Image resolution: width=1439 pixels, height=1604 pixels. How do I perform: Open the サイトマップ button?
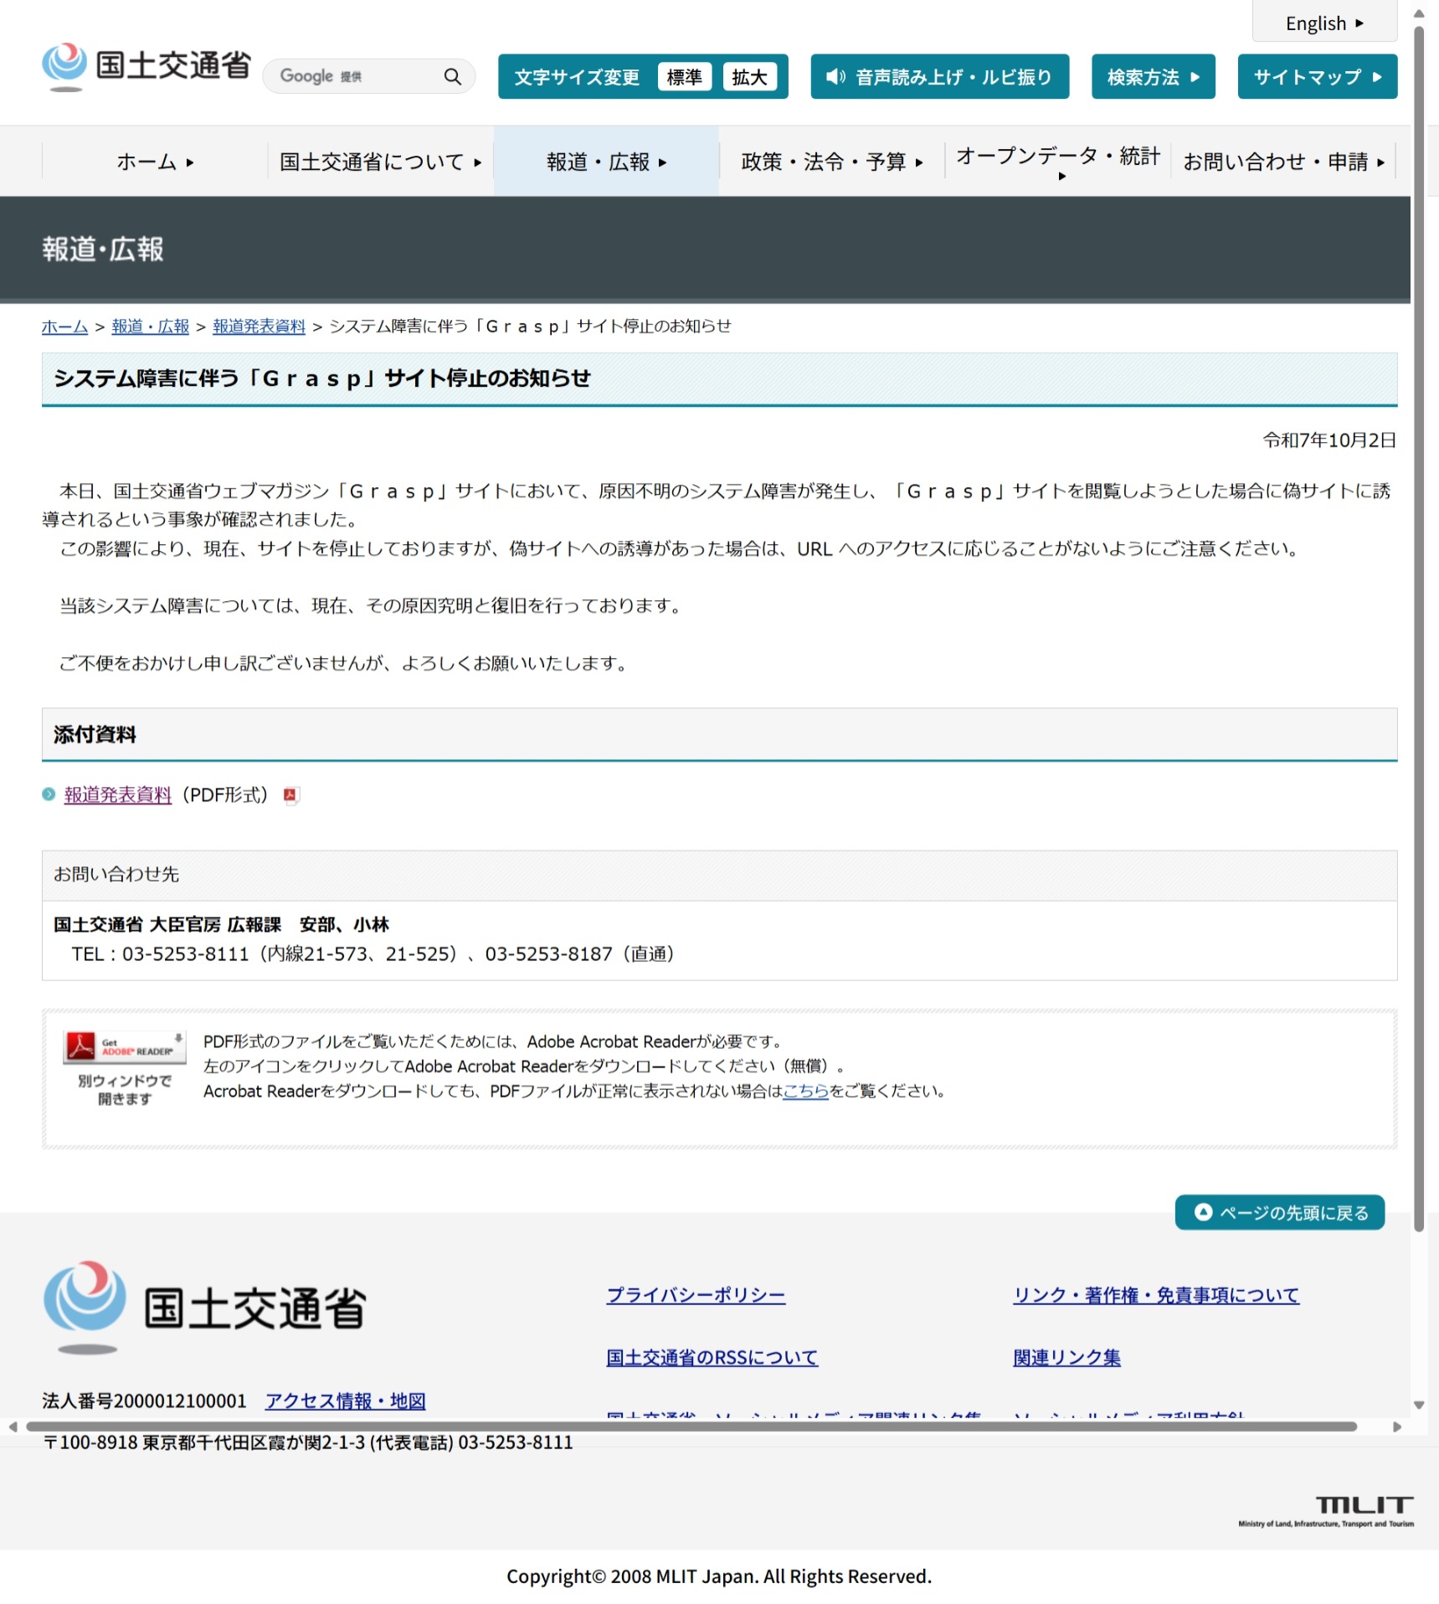(1316, 77)
